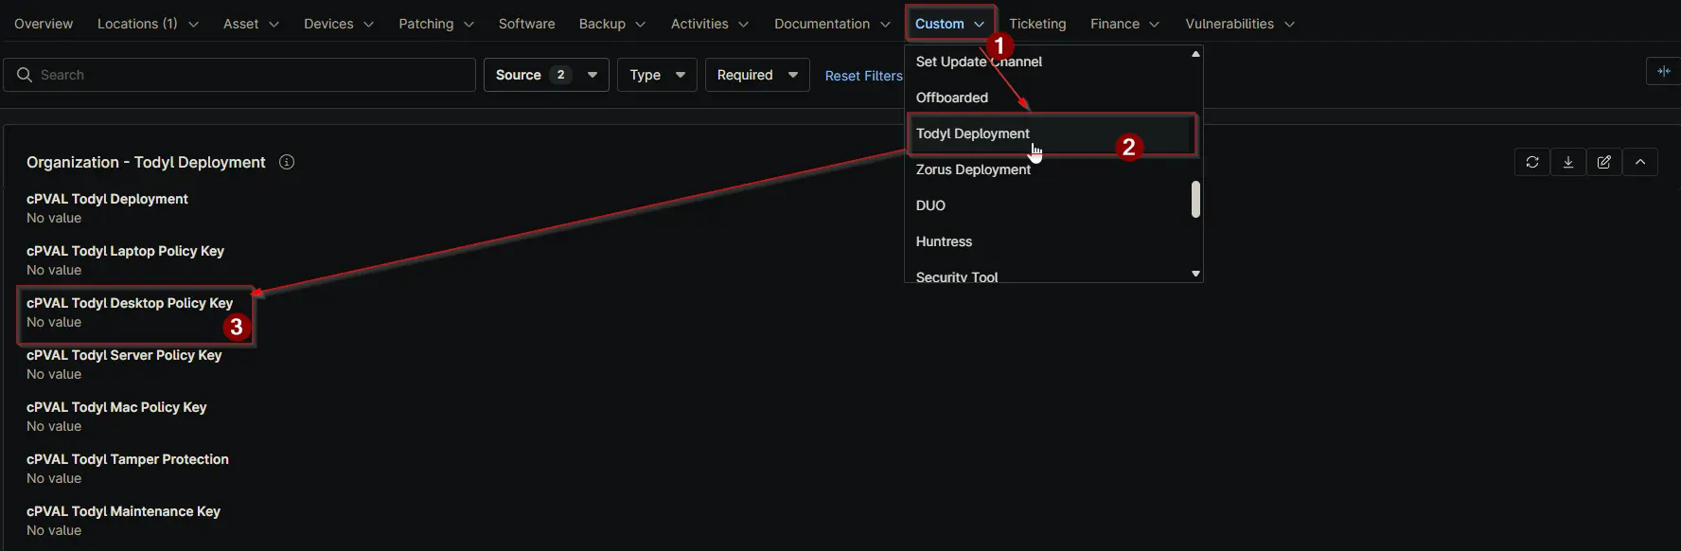Click the edit pencil icon button
Screen dimensions: 1681x551
click(1604, 162)
